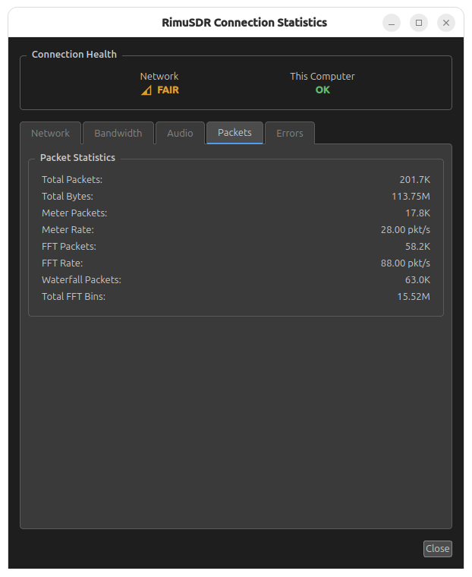The width and height of the screenshot is (472, 577).
Task: Show the Errors tab
Action: (x=290, y=133)
